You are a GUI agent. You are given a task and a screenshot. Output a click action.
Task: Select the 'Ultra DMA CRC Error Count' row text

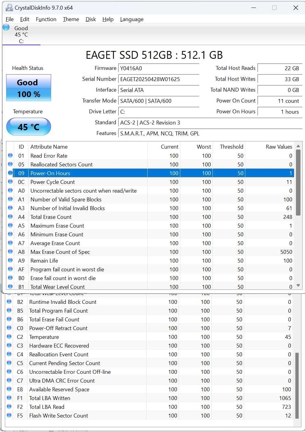click(x=62, y=380)
